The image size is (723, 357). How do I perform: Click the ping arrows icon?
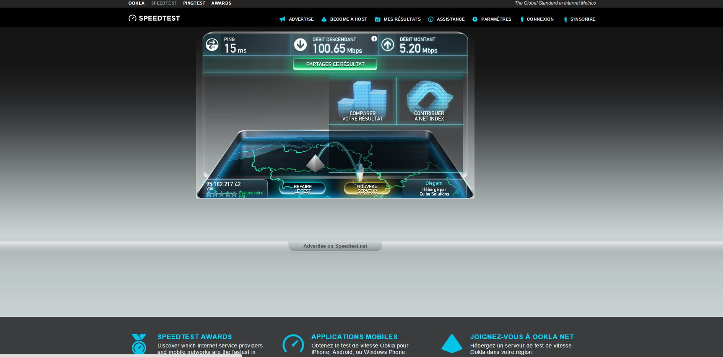click(x=212, y=45)
